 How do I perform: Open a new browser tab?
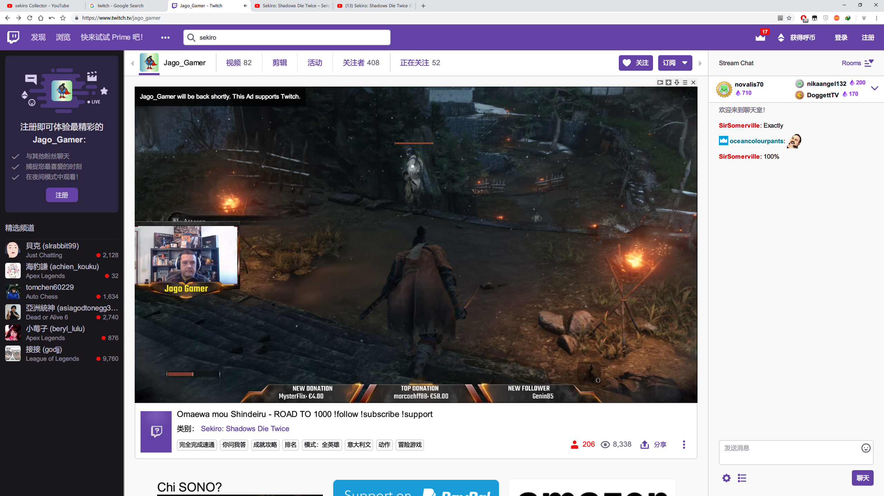point(423,6)
